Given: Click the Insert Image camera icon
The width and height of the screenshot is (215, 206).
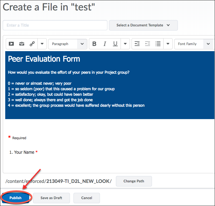Looking at the screenshot, I should 22,44.
